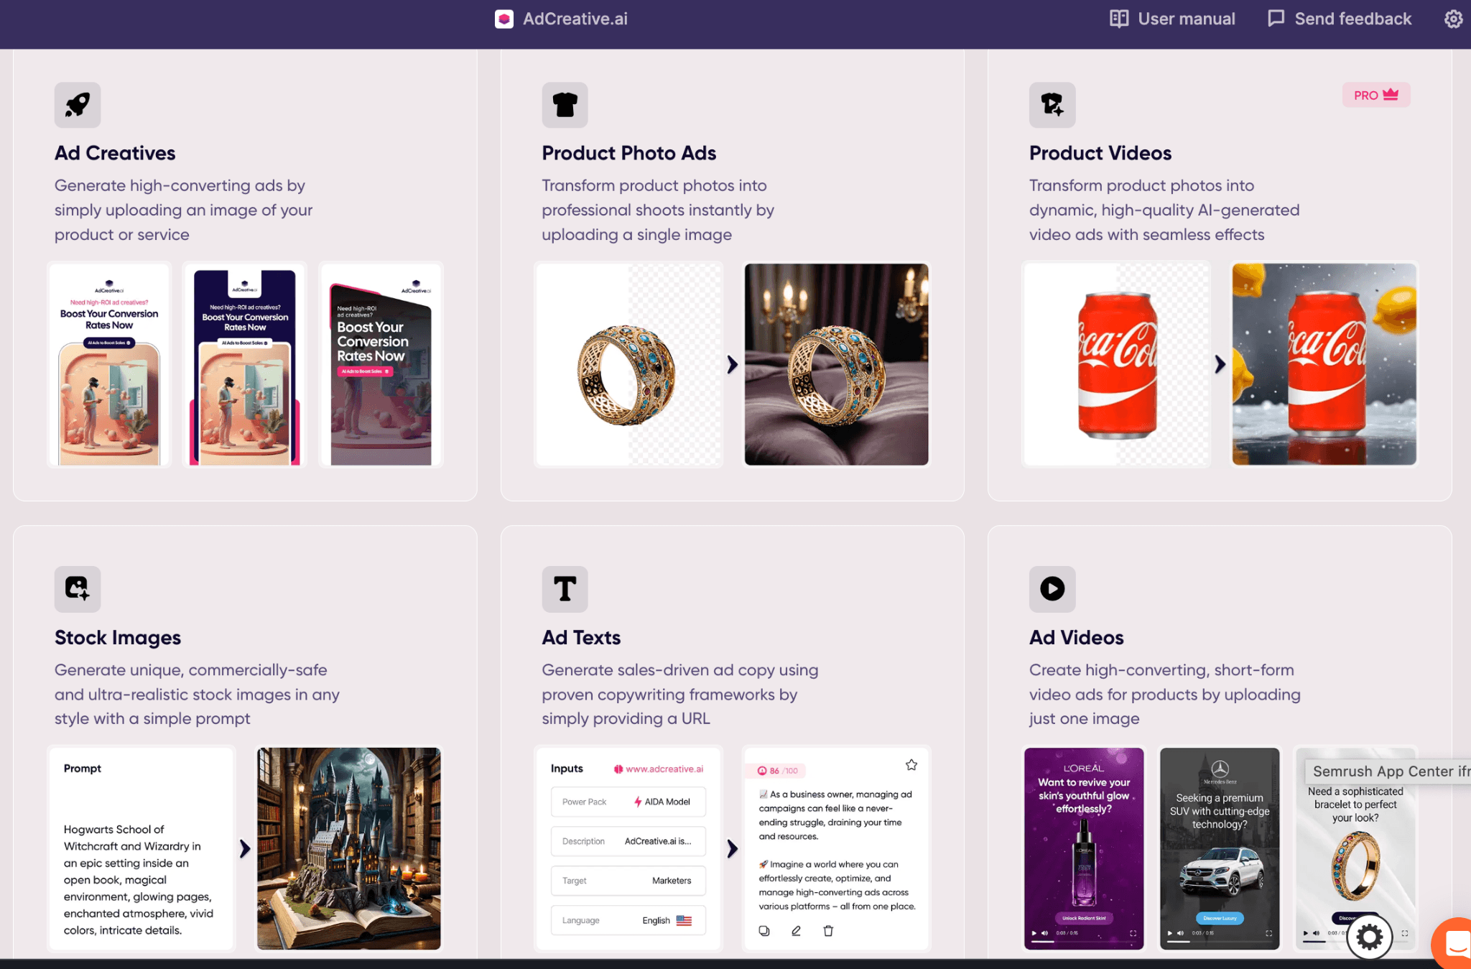This screenshot has width=1471, height=969.
Task: Click the edit pencil under ad text
Action: coord(796,931)
